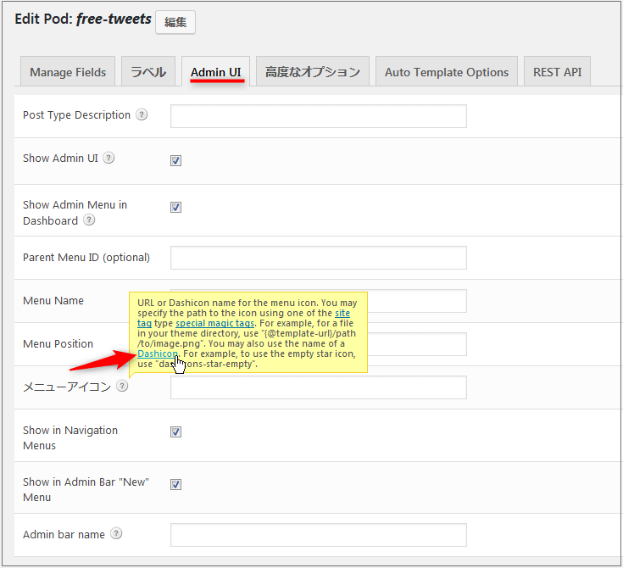Click the Parent Menu ID input field
The image size is (623, 568).
tap(319, 258)
